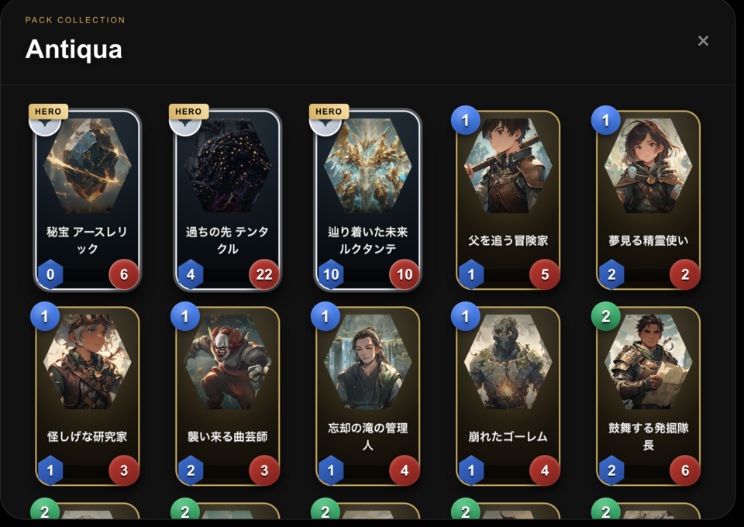Click the red 5 badge on 父を追う冒険家
Screen dimensions: 744x527
[x=545, y=274]
